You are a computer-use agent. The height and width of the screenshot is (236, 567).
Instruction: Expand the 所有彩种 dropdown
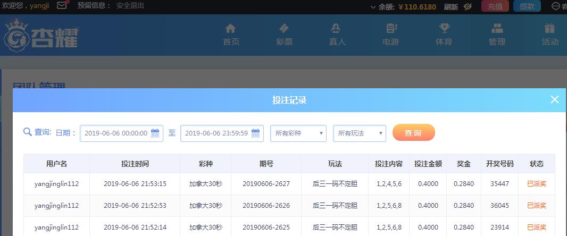click(x=298, y=133)
